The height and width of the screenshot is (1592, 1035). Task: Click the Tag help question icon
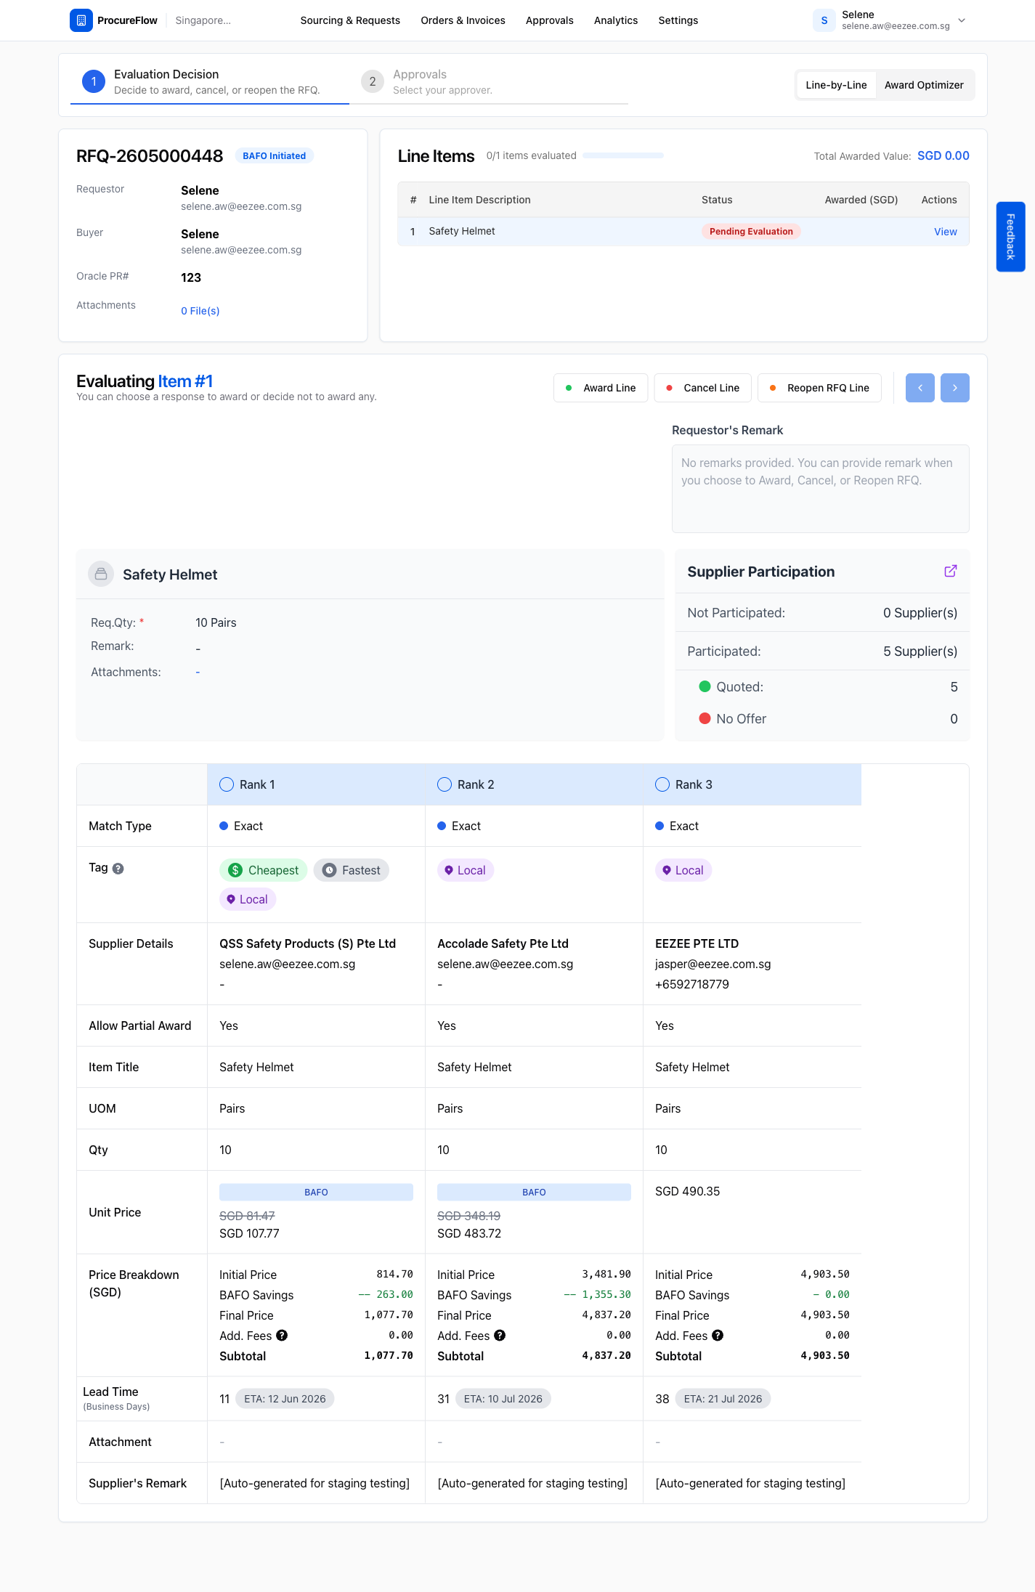(x=118, y=868)
